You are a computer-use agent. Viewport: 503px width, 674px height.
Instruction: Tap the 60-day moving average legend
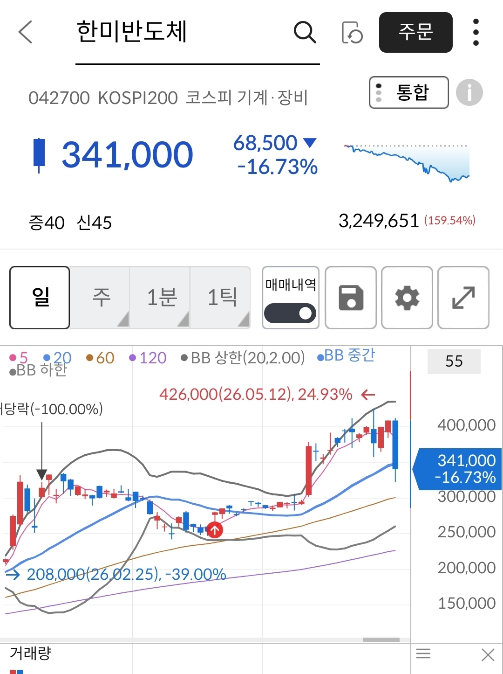coord(100,358)
